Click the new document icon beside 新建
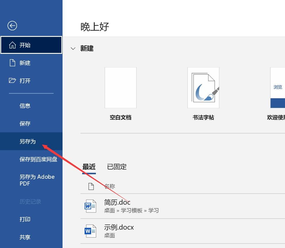Viewport: 285px width, 248px height. pyautogui.click(x=13, y=63)
